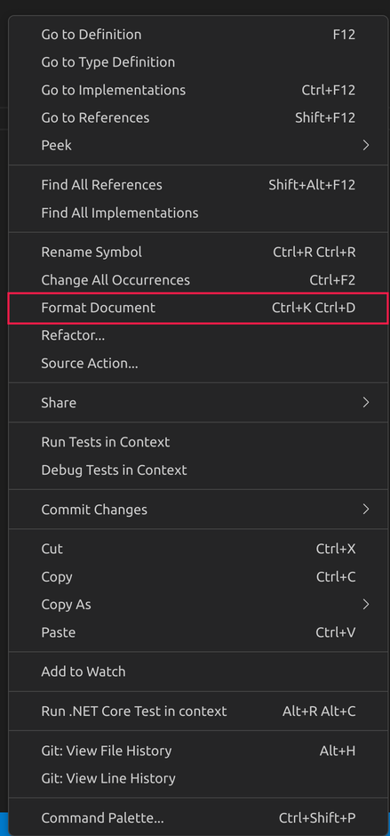
Task: Select Go to Definition
Action: (198, 35)
